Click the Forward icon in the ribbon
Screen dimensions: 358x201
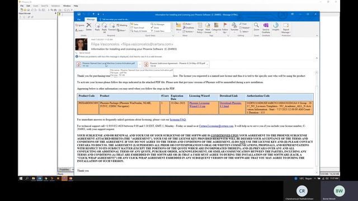pos(112,27)
